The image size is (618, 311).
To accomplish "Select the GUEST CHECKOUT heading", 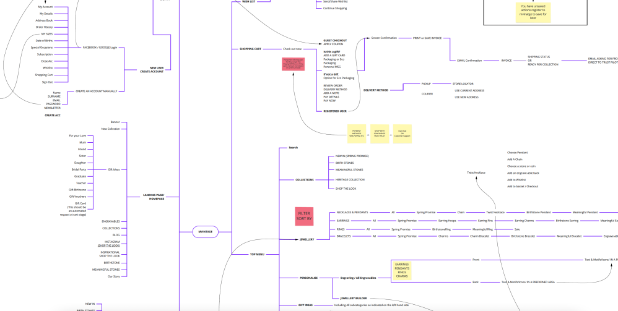I will click(335, 41).
